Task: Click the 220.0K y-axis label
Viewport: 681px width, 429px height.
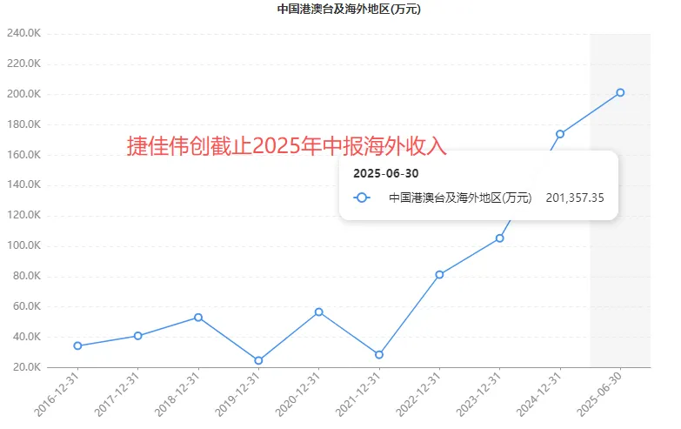Action: coord(23,64)
